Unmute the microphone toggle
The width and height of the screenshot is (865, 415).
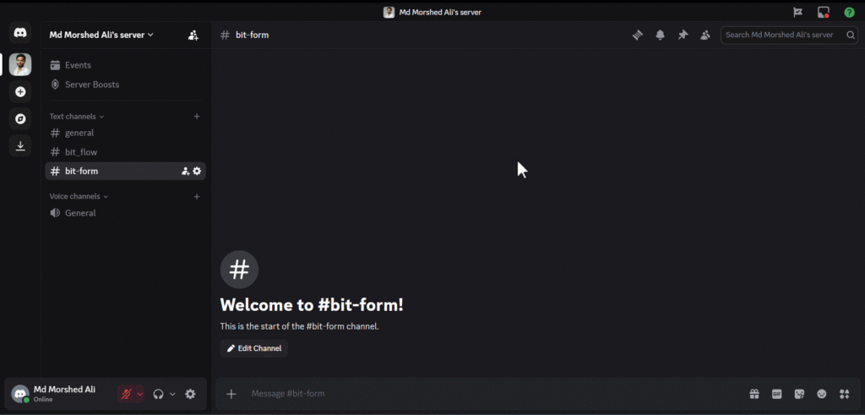click(x=127, y=394)
